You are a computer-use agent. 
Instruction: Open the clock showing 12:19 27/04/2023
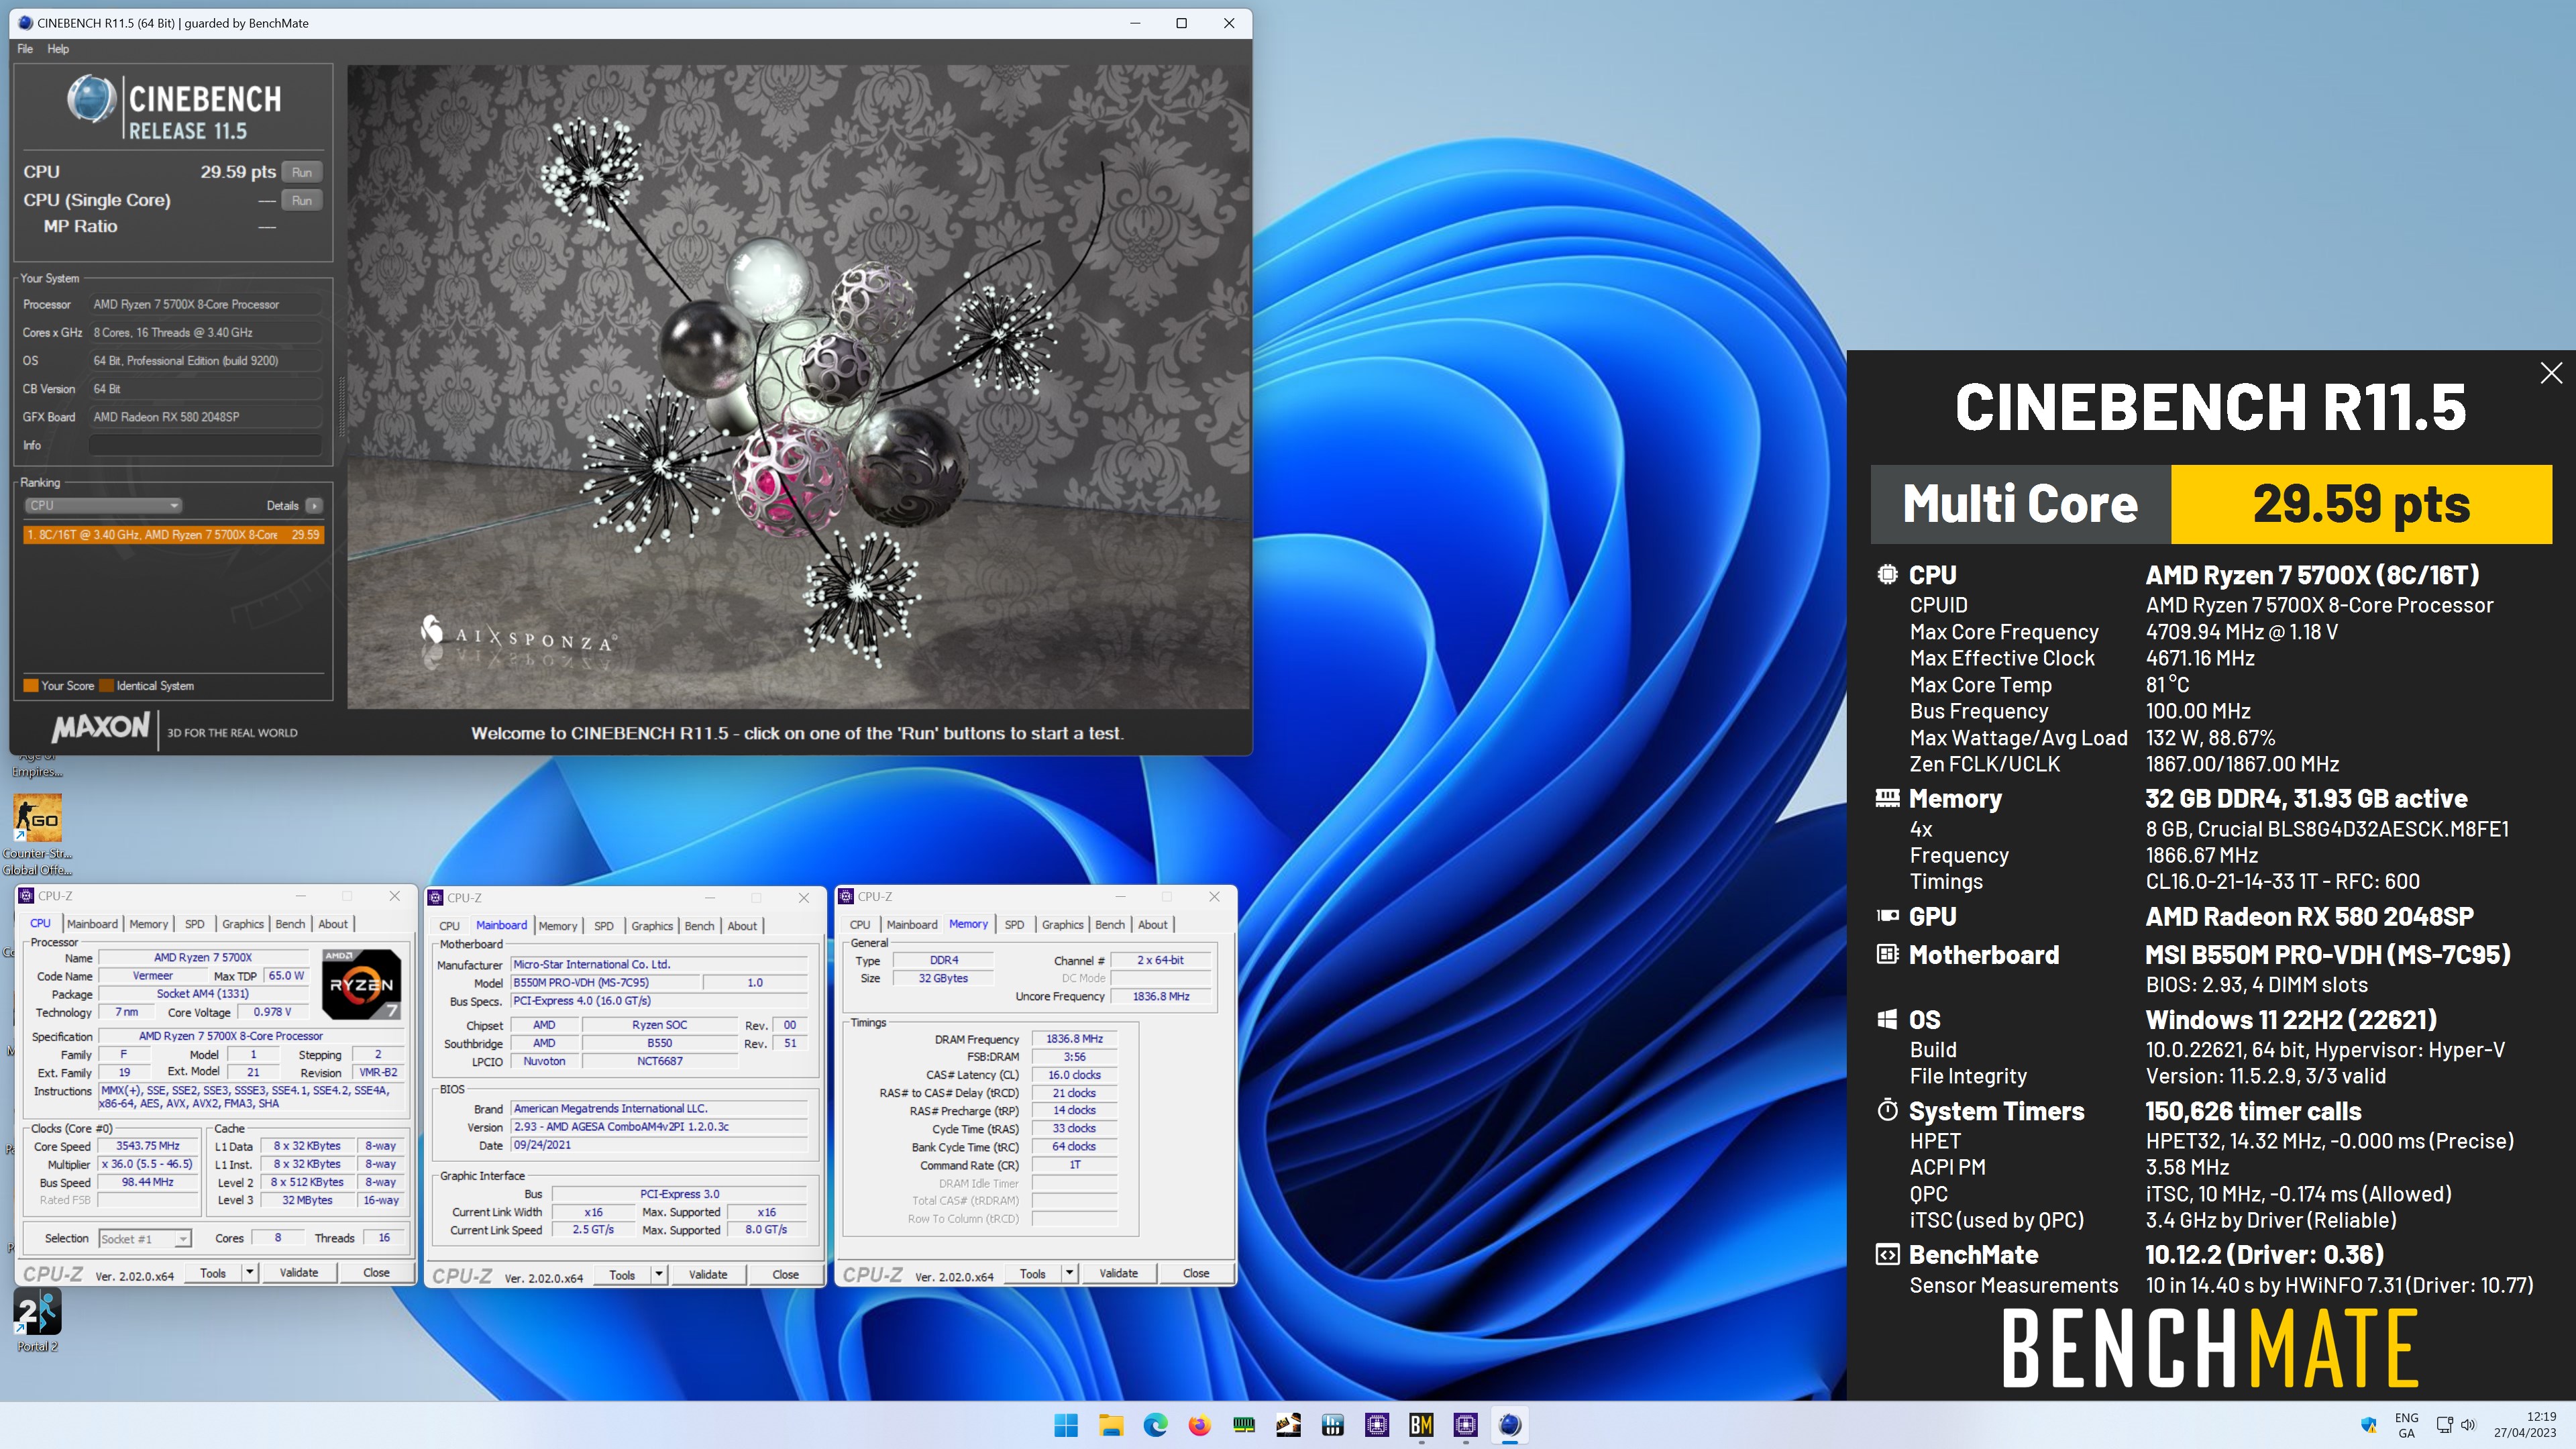[2525, 1425]
